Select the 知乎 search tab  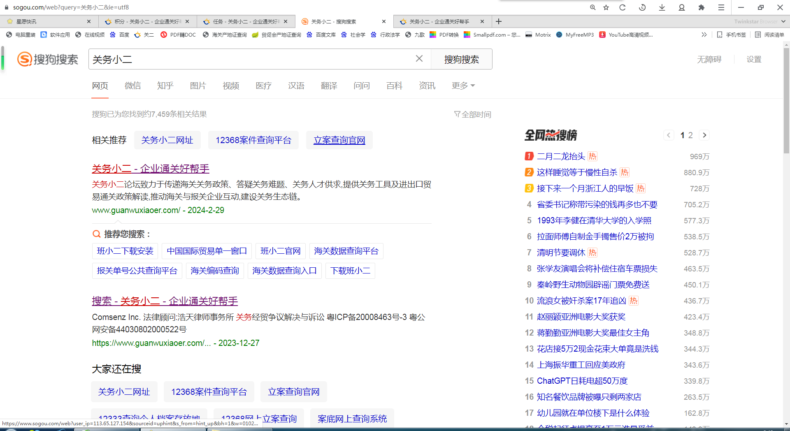point(165,86)
